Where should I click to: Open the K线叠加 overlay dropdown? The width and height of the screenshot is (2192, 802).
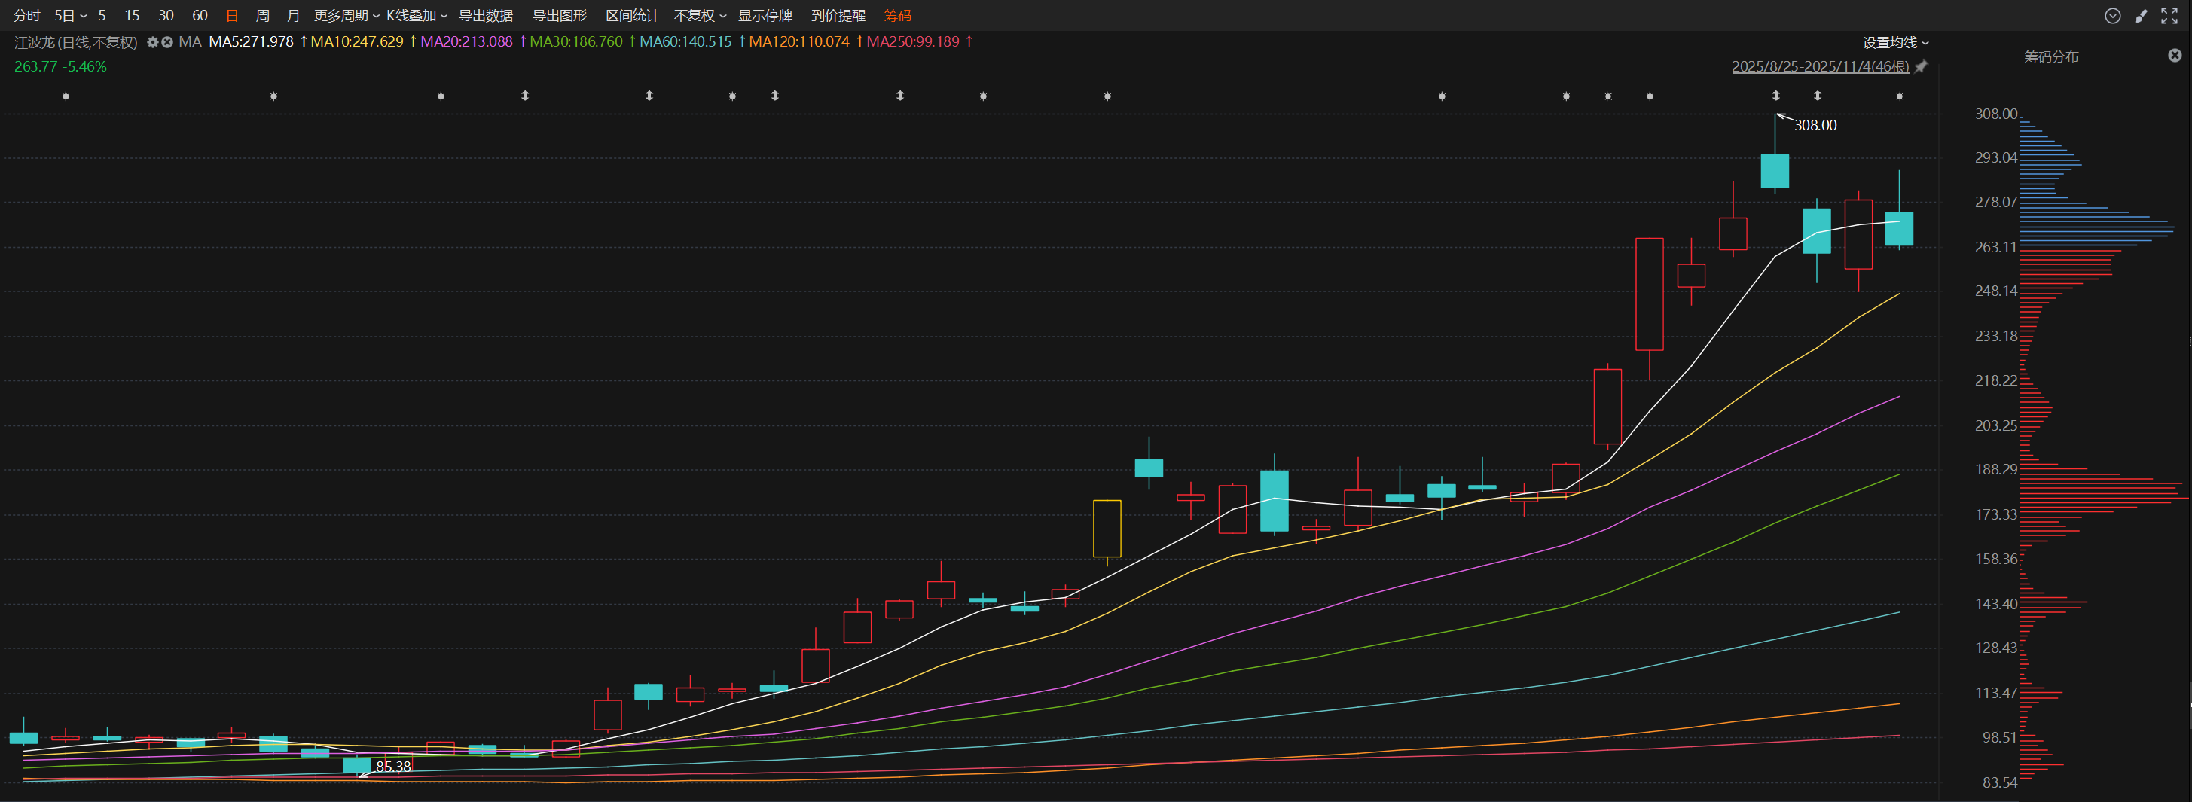411,15
